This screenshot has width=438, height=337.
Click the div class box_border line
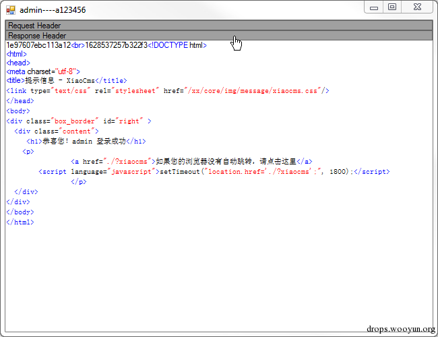[x=79, y=121]
